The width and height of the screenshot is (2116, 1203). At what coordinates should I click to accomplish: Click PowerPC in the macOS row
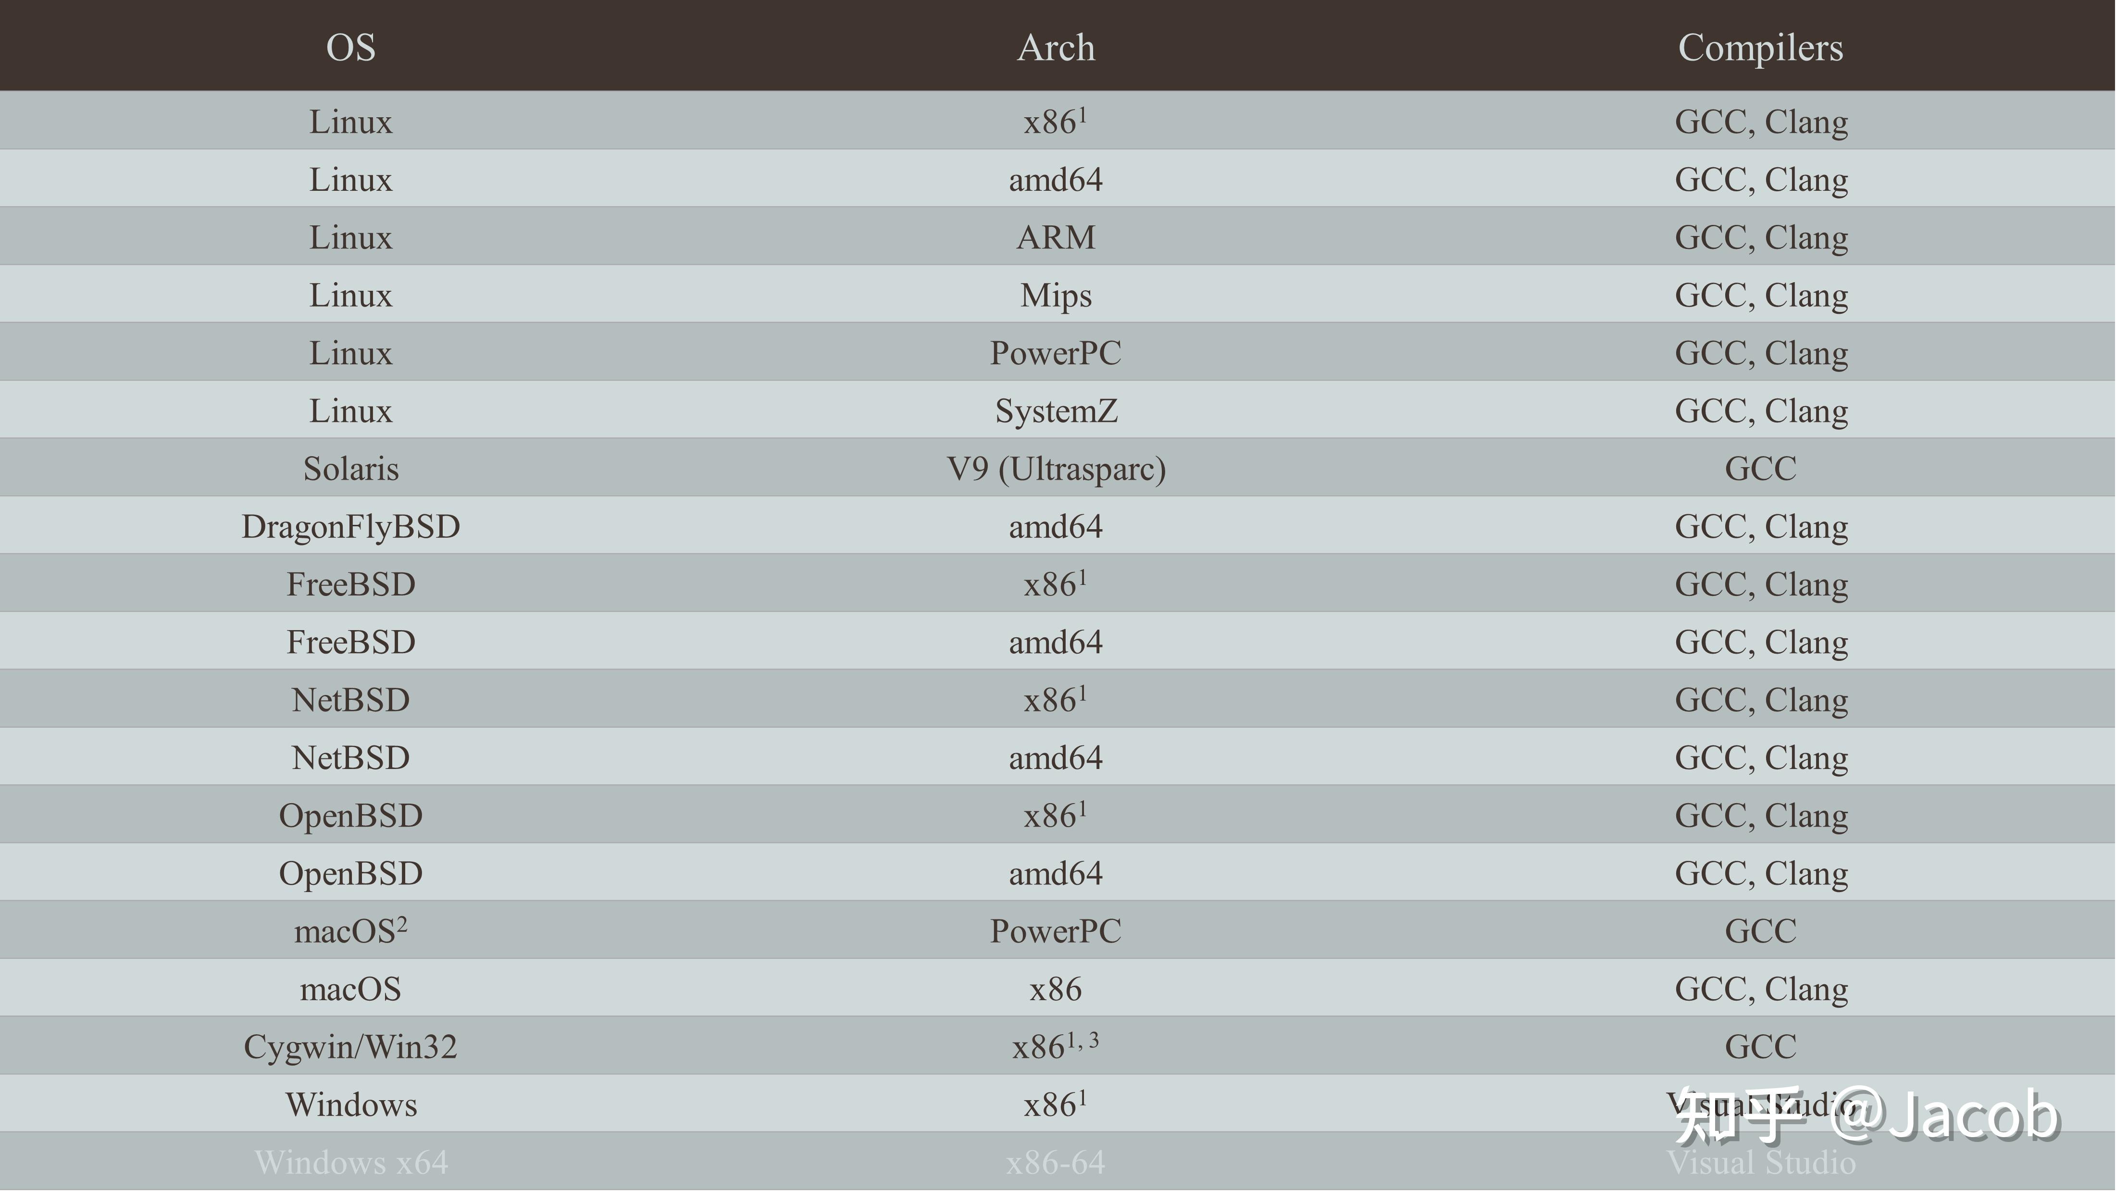[1055, 931]
